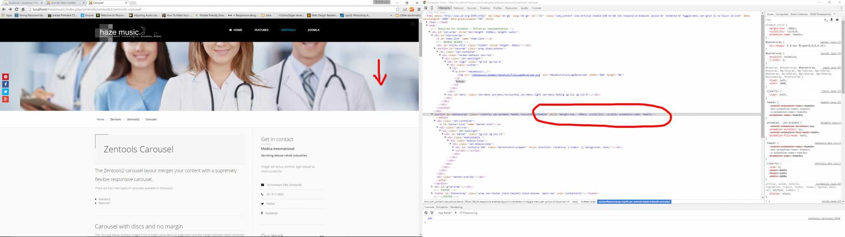Open the banner.less source link in Styles

830,43
